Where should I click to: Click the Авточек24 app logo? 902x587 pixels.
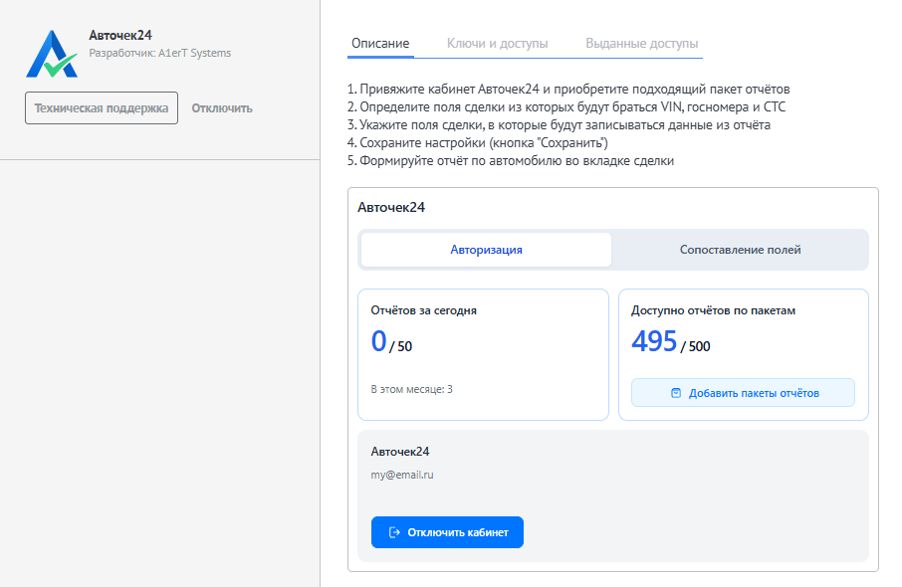[x=52, y=54]
